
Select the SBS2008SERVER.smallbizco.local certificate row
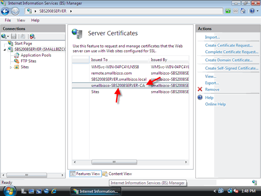[130, 79]
